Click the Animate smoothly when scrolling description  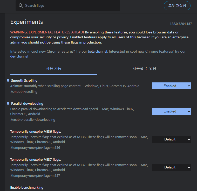75,86
